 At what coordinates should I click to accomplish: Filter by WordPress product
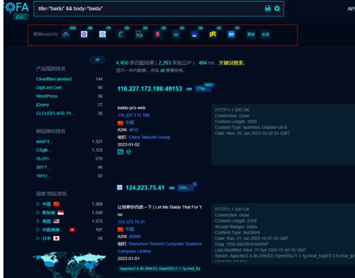coord(47,96)
